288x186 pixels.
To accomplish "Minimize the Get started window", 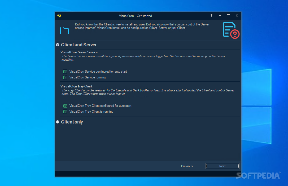I will [x=220, y=16].
